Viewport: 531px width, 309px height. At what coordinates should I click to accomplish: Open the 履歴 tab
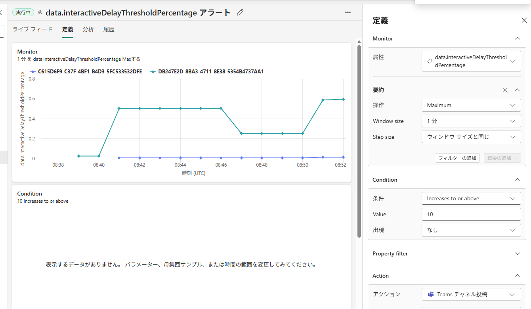point(109,29)
